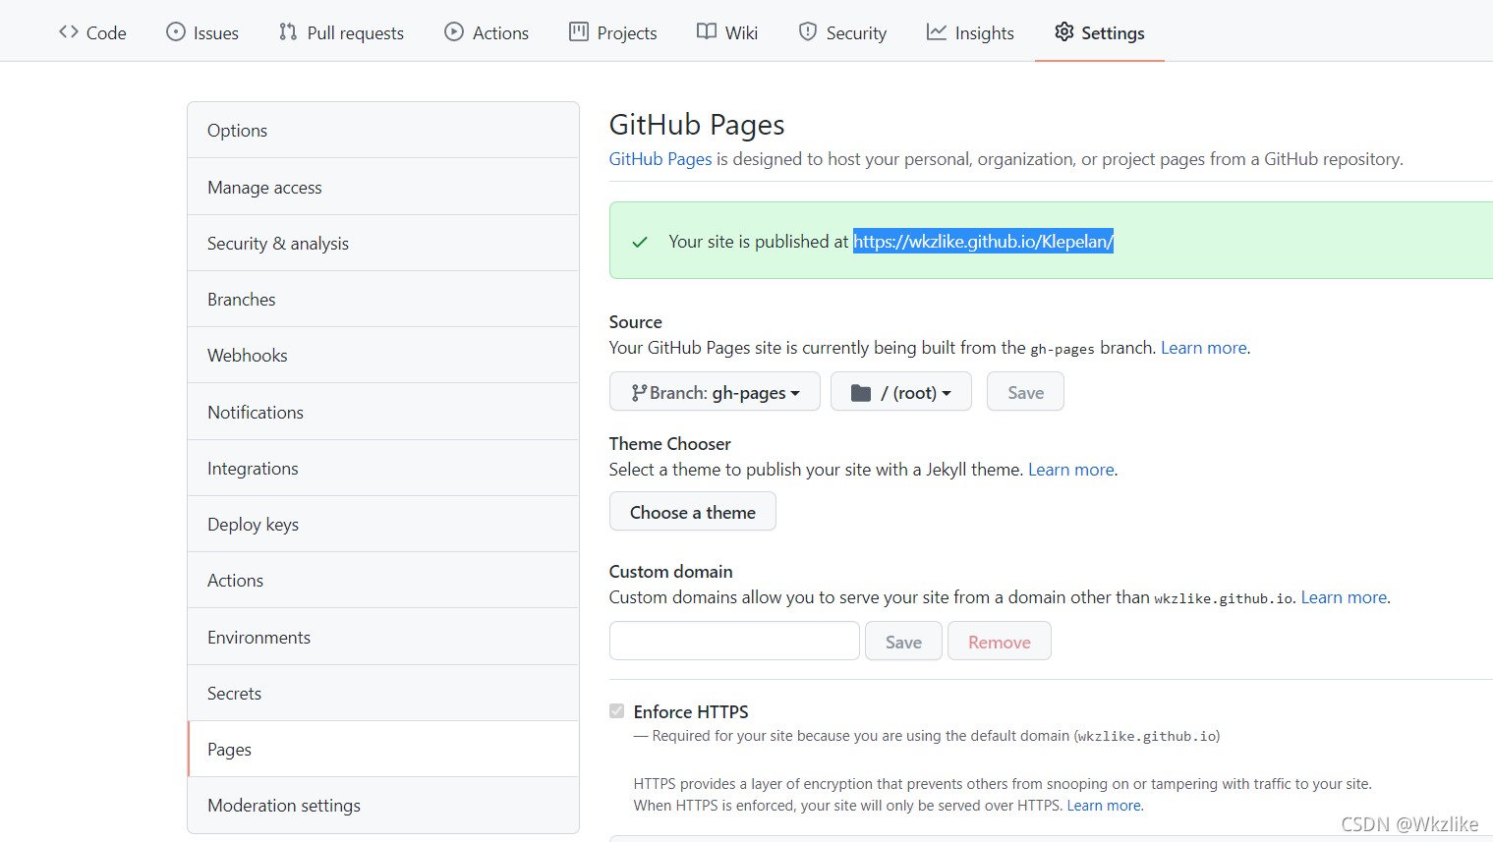
Task: Toggle the Enforce HTTPS checkbox
Action: [617, 710]
